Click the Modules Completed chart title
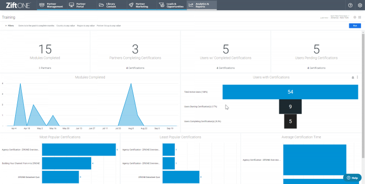 coord(90,77)
